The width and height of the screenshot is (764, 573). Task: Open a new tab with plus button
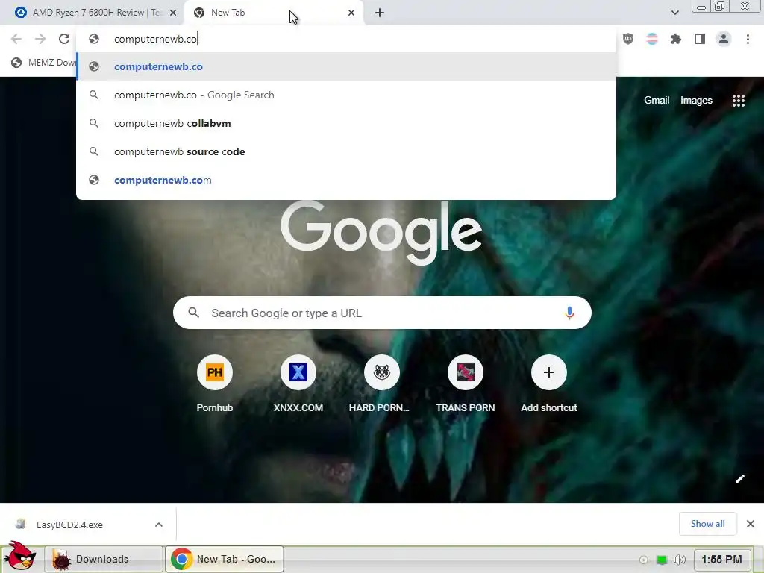(x=380, y=13)
